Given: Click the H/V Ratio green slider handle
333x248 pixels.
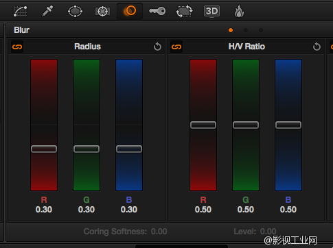Looking at the screenshot, I should click(x=246, y=125).
